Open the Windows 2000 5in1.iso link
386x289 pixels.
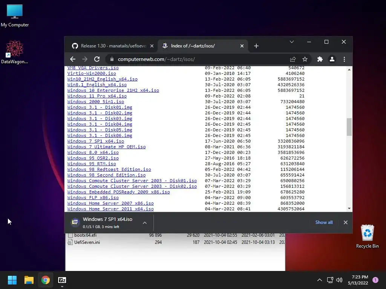click(96, 102)
